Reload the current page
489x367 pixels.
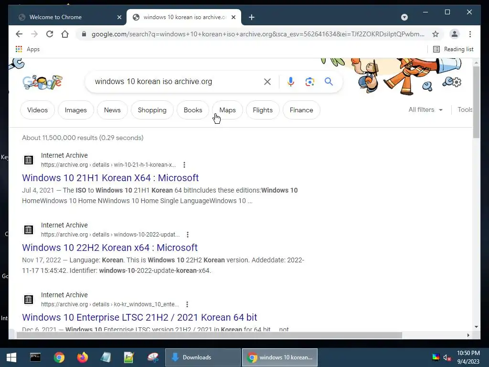pos(50,34)
